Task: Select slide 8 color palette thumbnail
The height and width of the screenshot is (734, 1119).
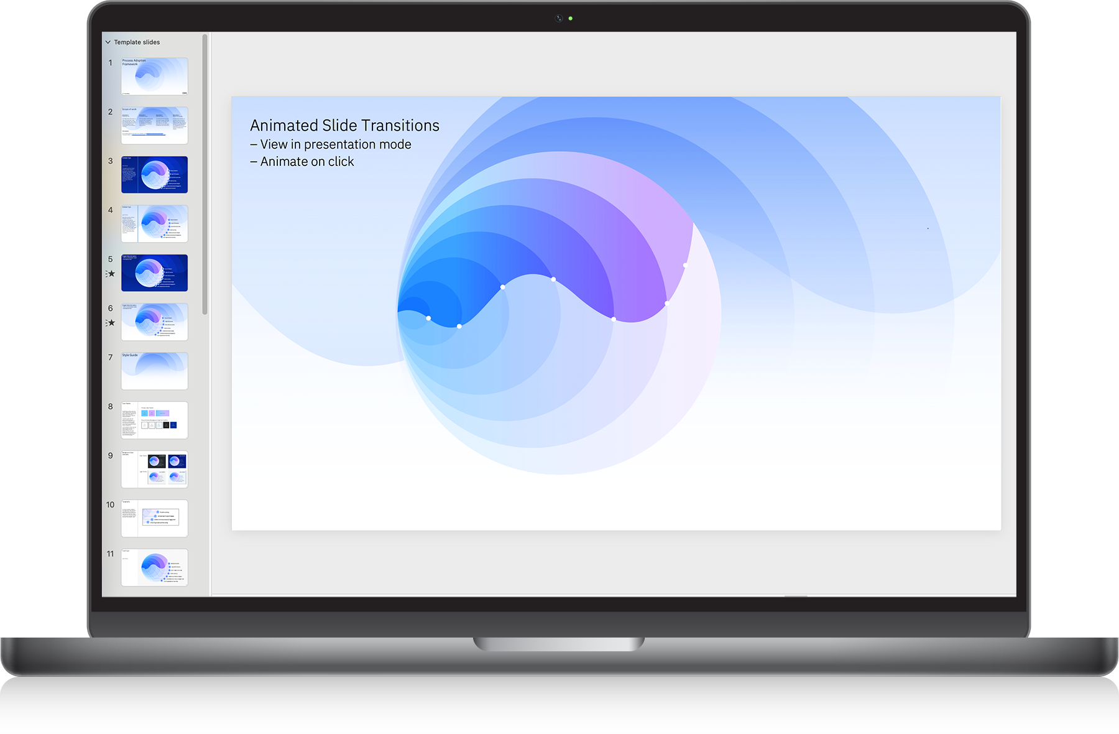Action: (154, 420)
